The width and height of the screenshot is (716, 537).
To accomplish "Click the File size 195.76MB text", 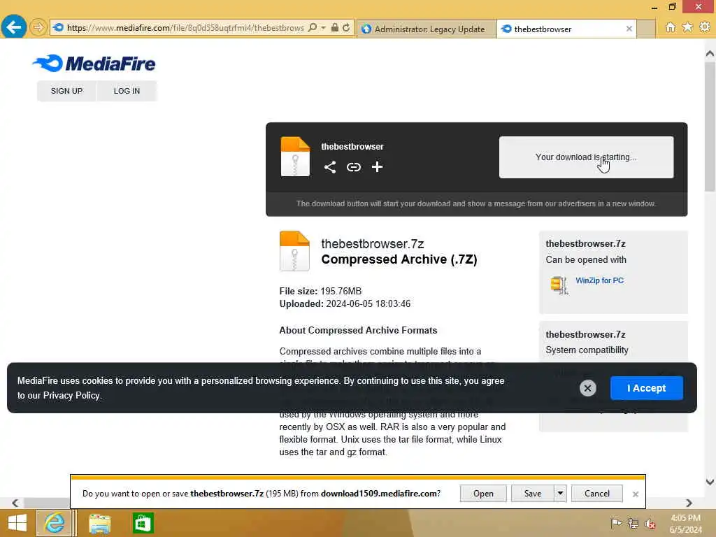I will click(320, 291).
